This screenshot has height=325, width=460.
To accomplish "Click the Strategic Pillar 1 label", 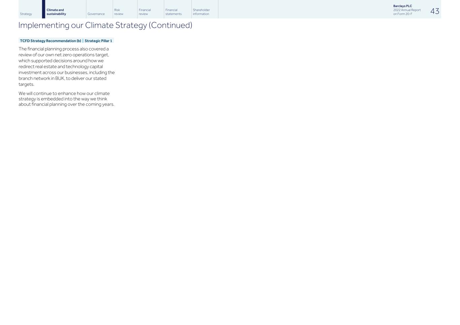I will click(x=98, y=41).
